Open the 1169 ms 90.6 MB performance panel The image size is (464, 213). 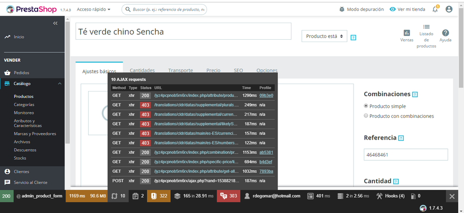pos(87,196)
